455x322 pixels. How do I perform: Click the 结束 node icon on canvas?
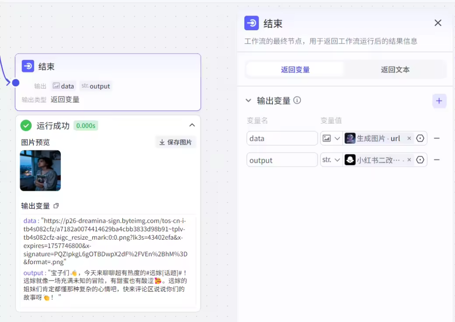28,66
